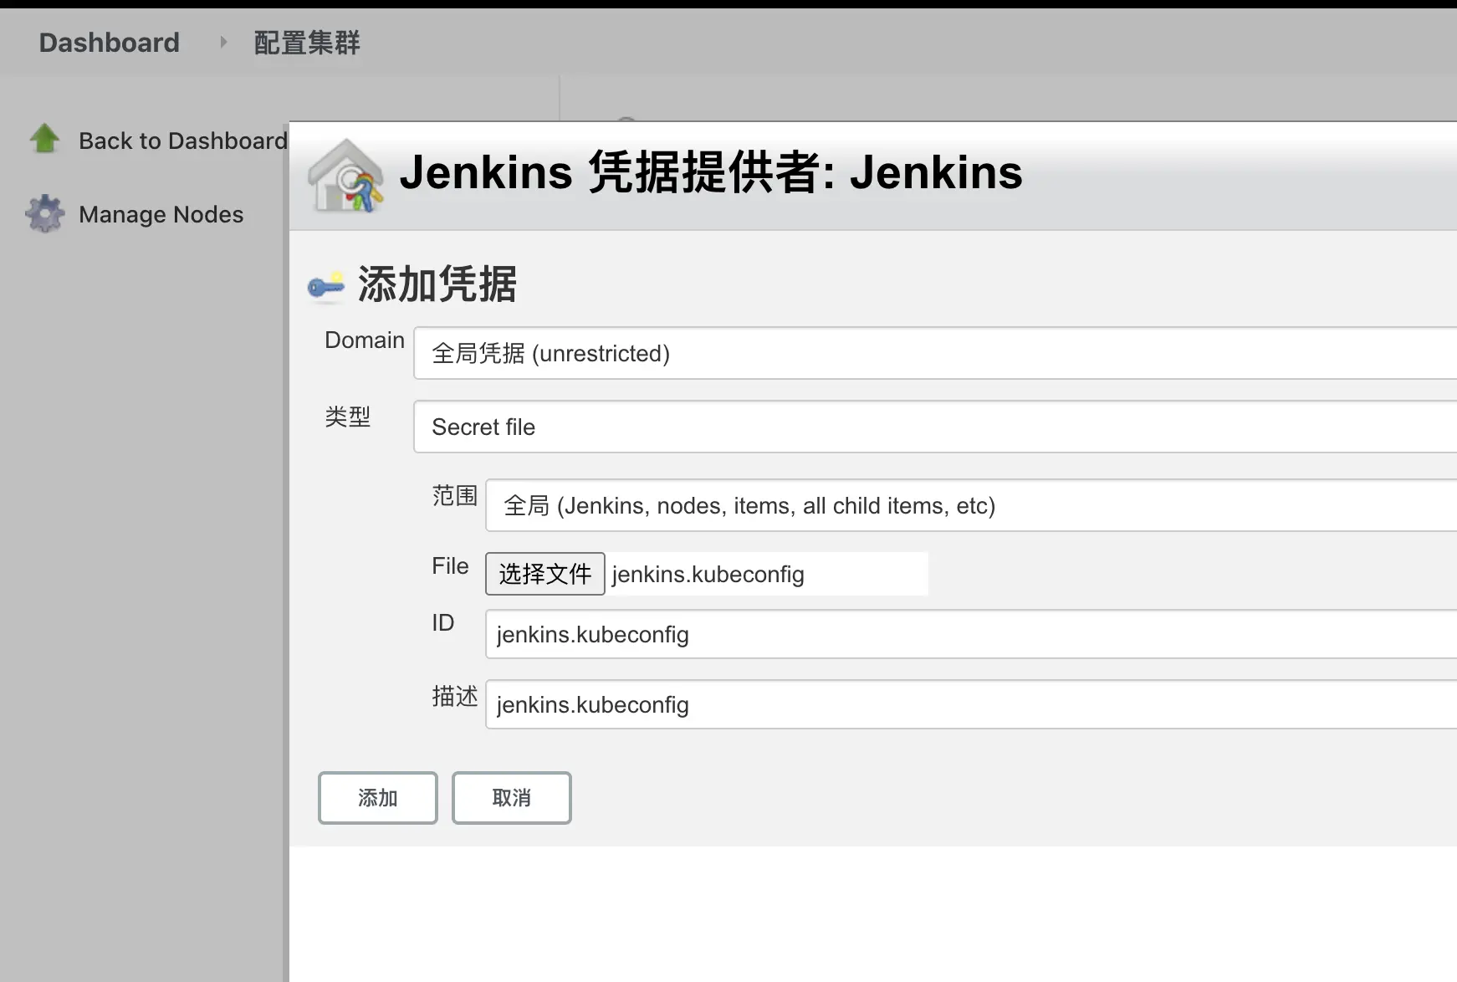Image resolution: width=1457 pixels, height=982 pixels.
Task: Focus the 描述 description input field
Action: tap(971, 704)
